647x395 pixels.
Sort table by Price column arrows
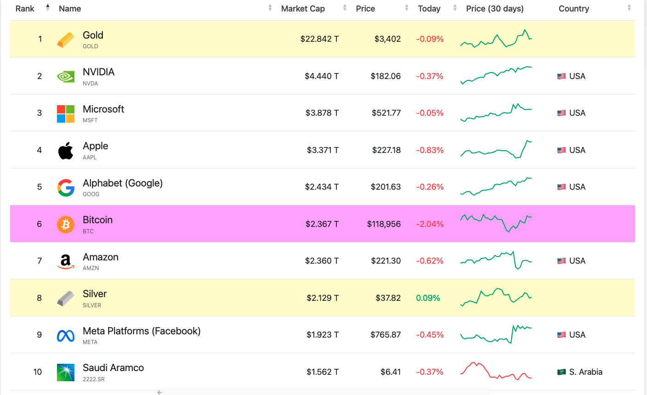pos(407,8)
